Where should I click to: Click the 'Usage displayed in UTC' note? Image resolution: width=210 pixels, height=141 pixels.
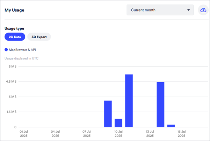point(21,58)
